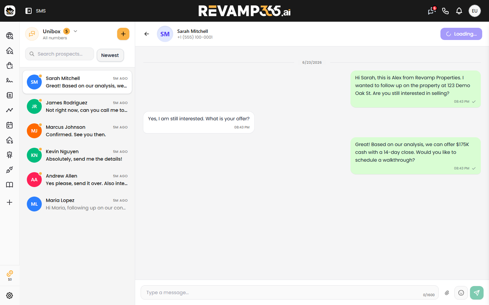
Task: Click the green send message button
Action: coord(477,293)
